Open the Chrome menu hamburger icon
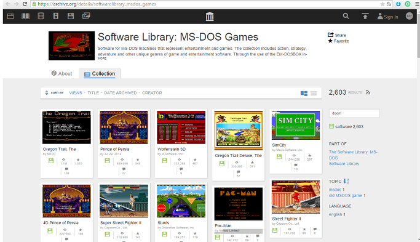This screenshot has width=420, height=242. point(417,4)
